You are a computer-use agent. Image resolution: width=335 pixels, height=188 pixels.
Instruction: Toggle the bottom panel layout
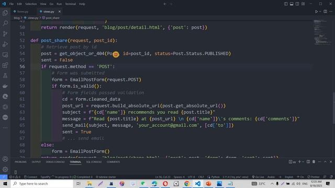pos(292,4)
